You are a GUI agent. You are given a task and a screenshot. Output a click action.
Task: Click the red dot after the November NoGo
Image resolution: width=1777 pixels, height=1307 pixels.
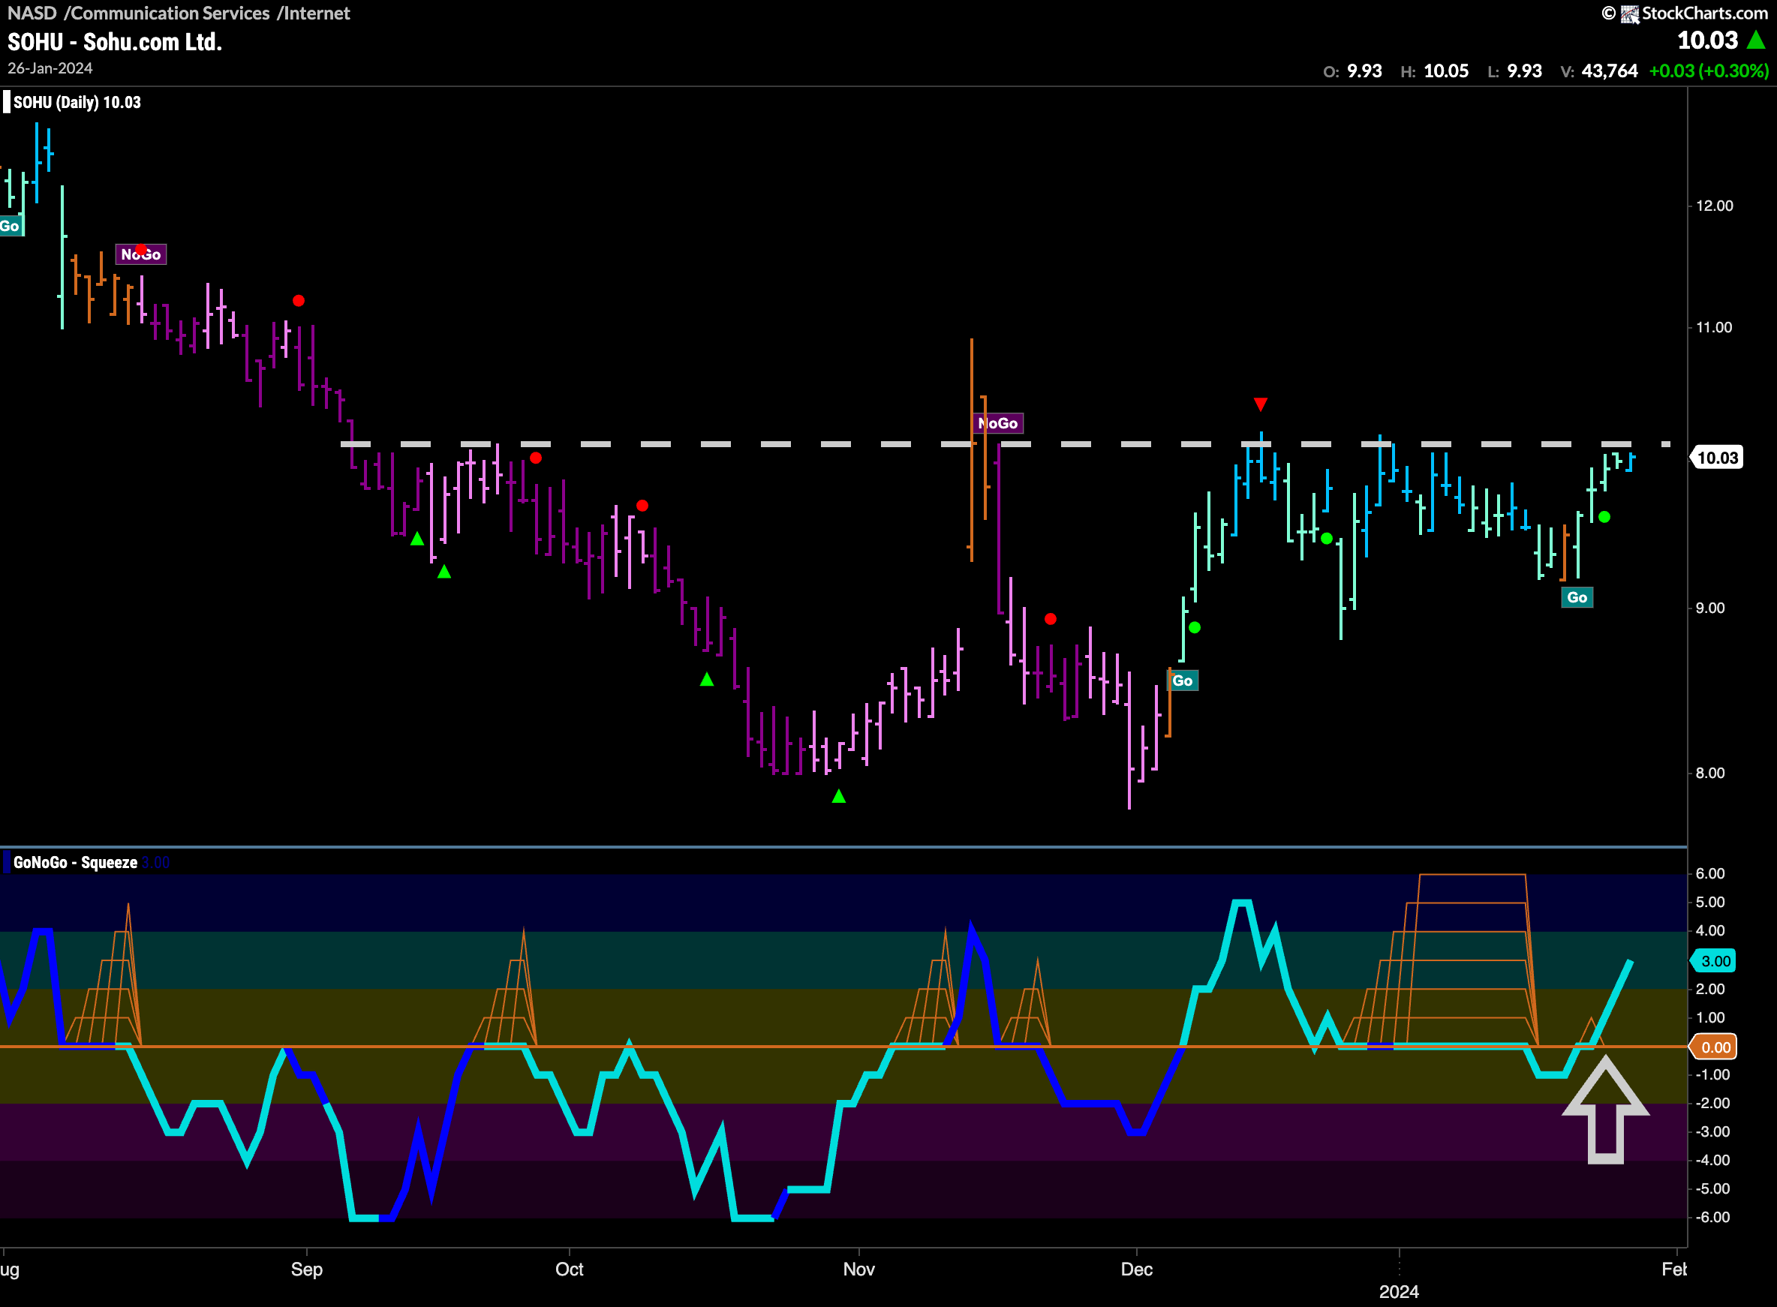pyautogui.click(x=1050, y=619)
